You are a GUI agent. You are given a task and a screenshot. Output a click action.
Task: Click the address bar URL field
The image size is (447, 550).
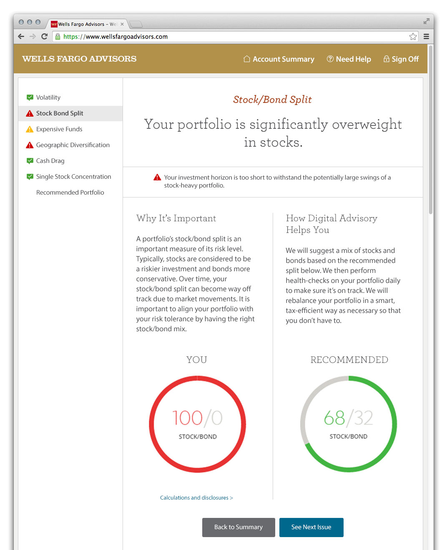(x=236, y=37)
